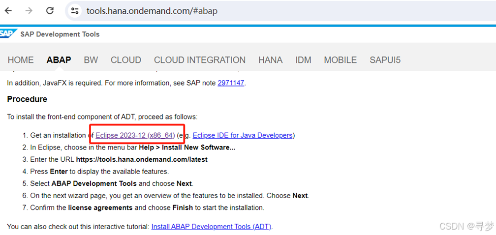Follow the Eclipse 2023-12 (x86_64) link
Screen dimensions: 496x235
click(x=135, y=136)
